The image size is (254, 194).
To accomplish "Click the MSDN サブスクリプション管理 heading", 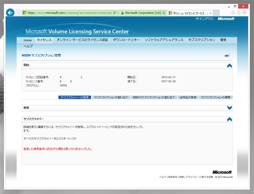I will 41,55.
